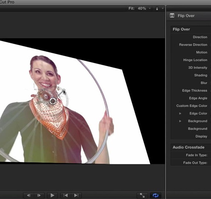Click the Hinge Location parameter label
This screenshot has height=199, width=211.
[x=195, y=60]
